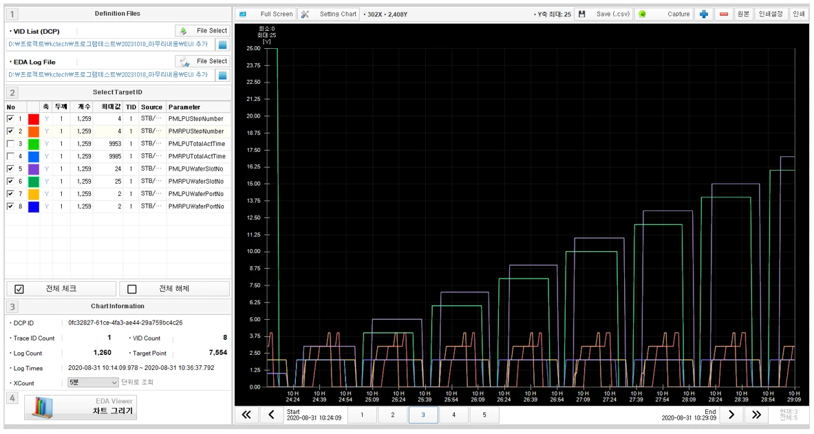Click the yellow swatch of row 7
Screen dimensions: 814x434
click(33, 194)
